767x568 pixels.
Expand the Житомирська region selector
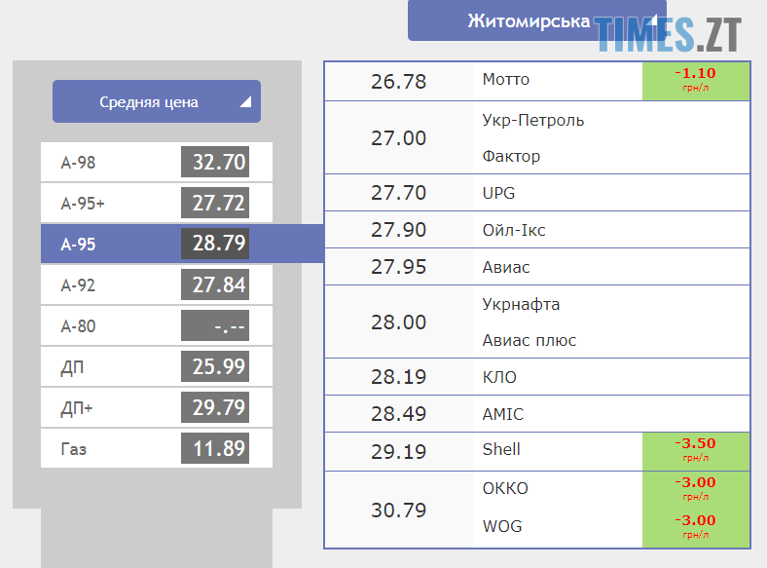tap(536, 20)
